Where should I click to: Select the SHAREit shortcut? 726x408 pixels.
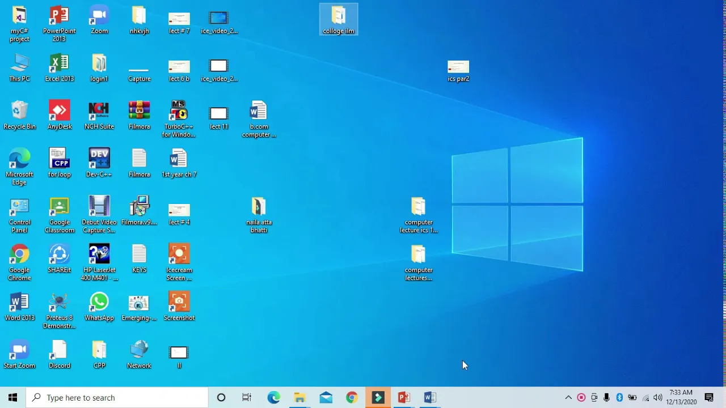[60, 259]
